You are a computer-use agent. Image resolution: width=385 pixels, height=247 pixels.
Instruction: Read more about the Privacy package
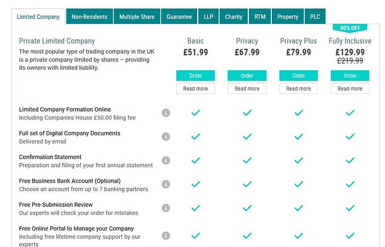(x=247, y=89)
